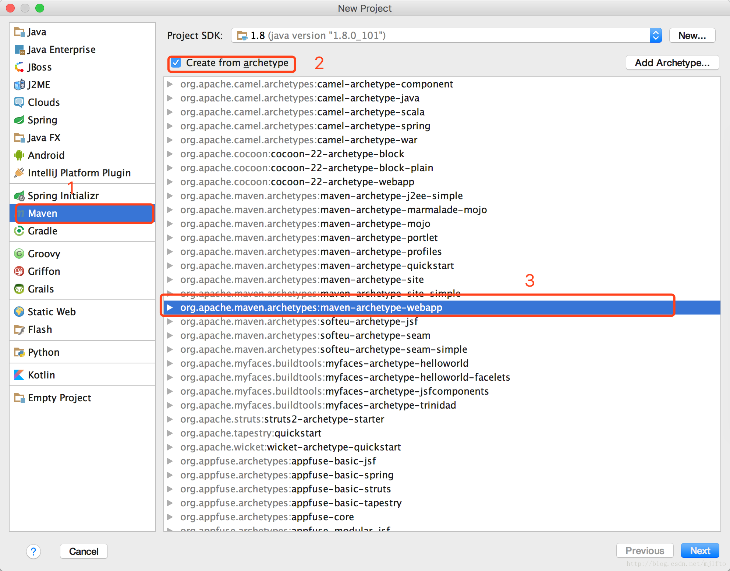
Task: Select maven-archetype-profiles archetype
Action: coord(442,252)
